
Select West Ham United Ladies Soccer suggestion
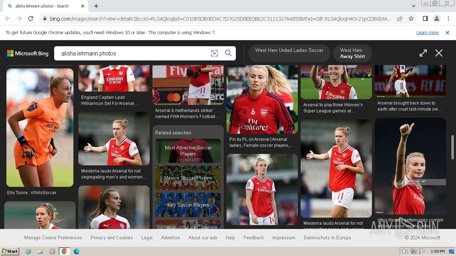point(289,53)
